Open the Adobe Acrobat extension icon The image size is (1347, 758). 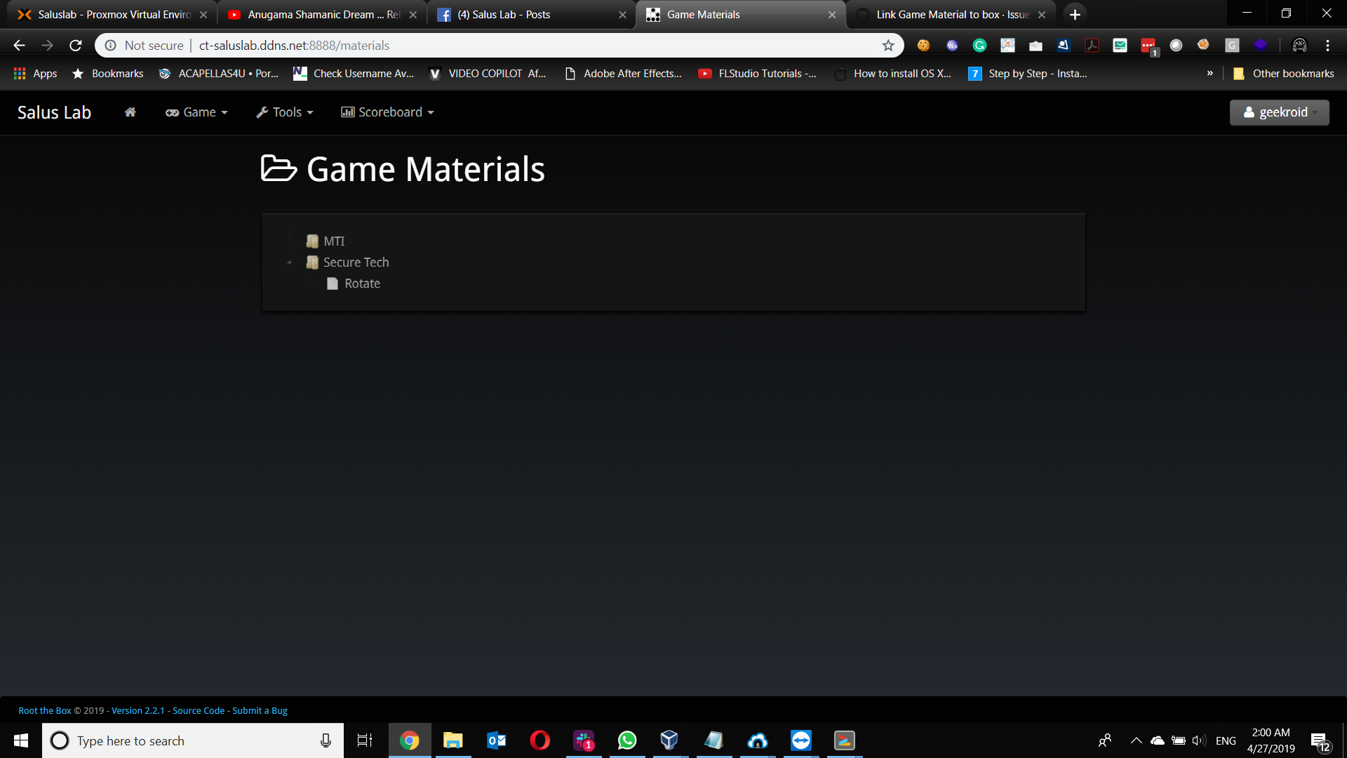1092,45
